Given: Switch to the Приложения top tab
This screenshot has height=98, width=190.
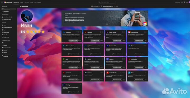Looking at the screenshot, I should (x=16, y=2).
